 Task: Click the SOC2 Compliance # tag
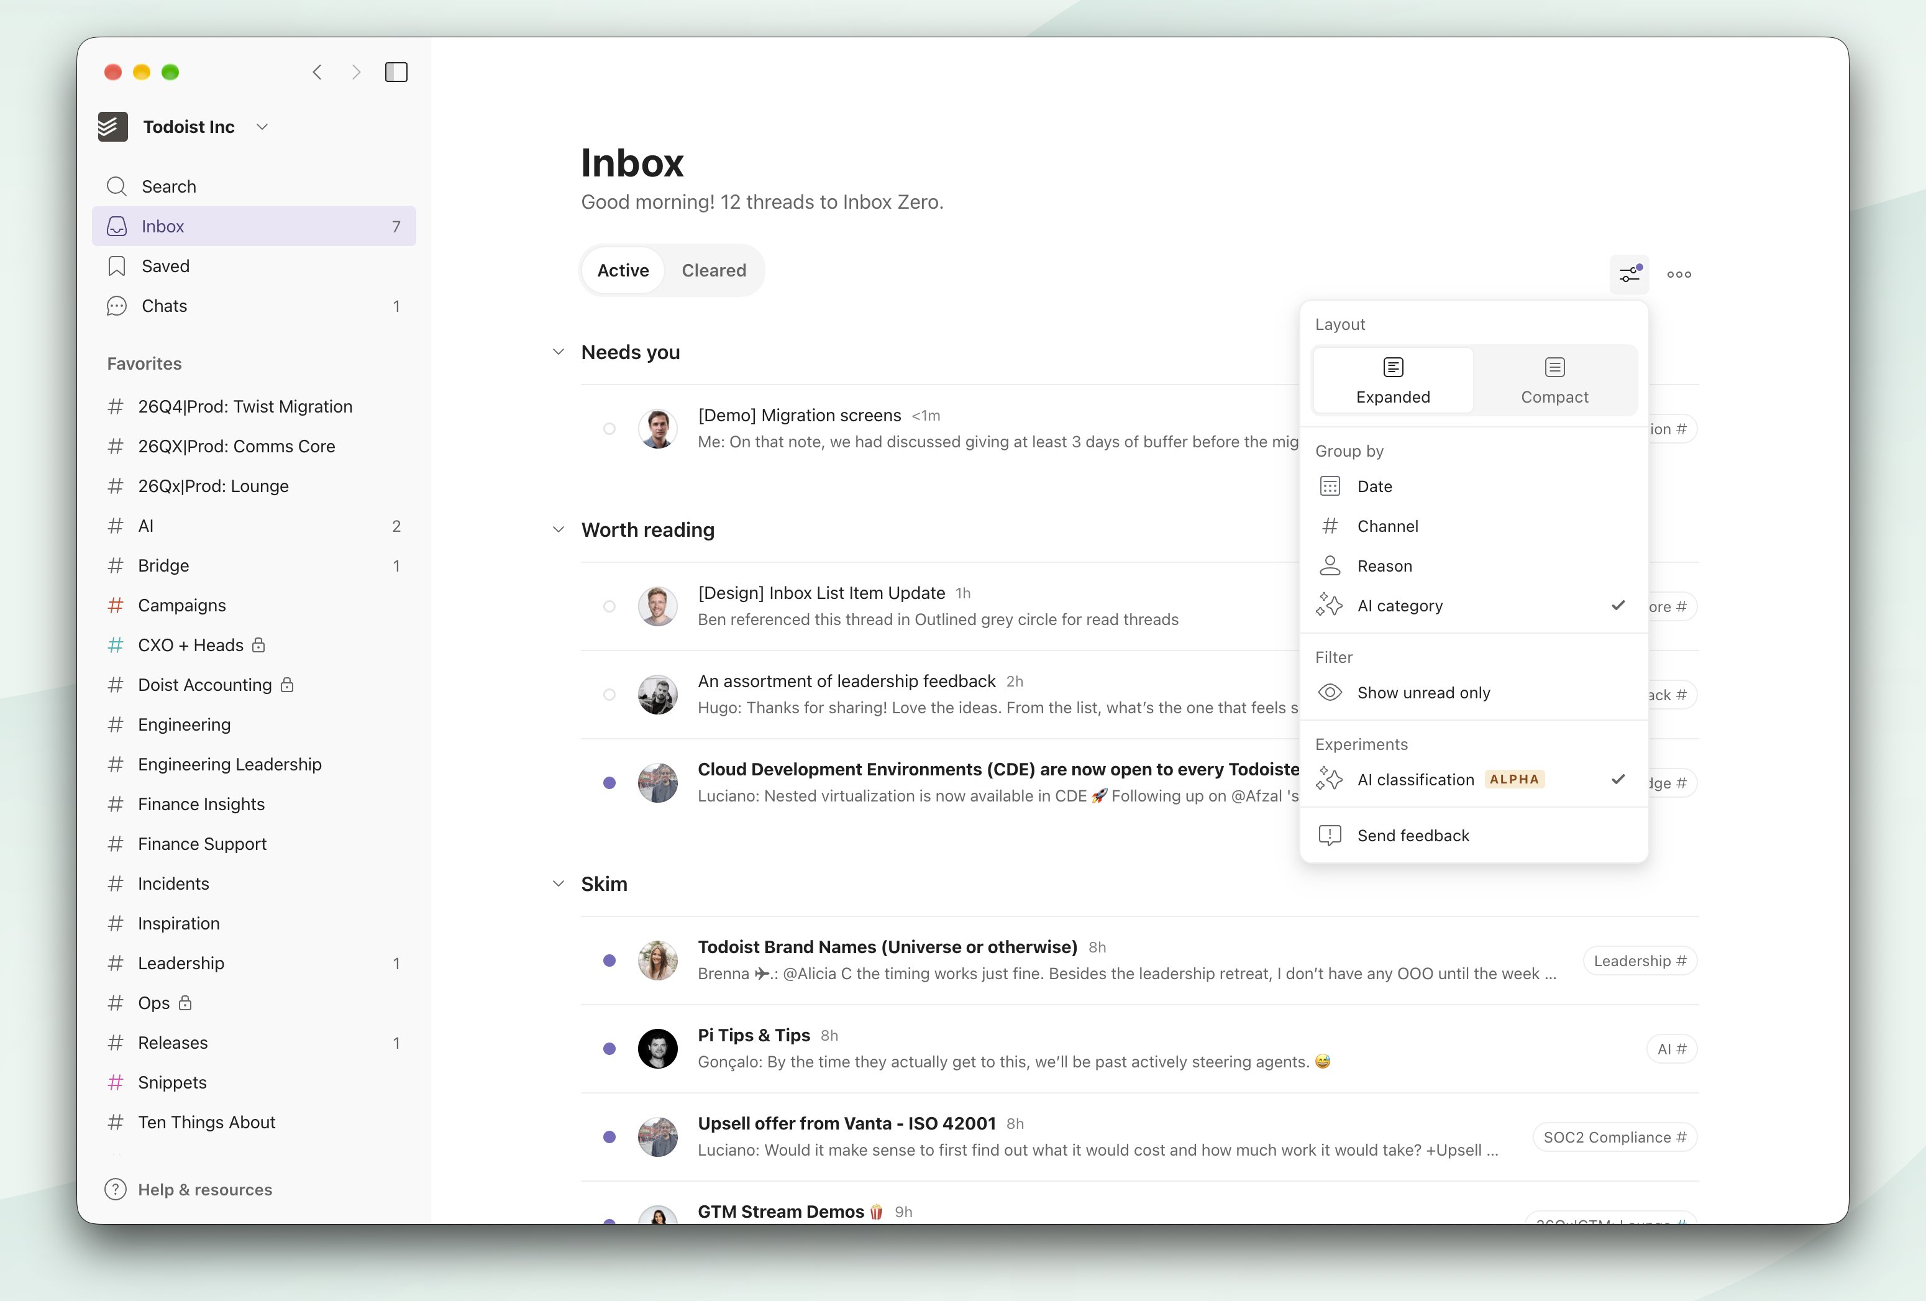click(1614, 1137)
